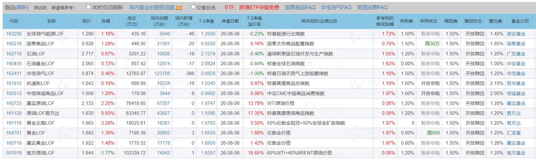The image size is (536, 162).
Task: Sort by 场内新增(万份) column header
Action: 184,21
